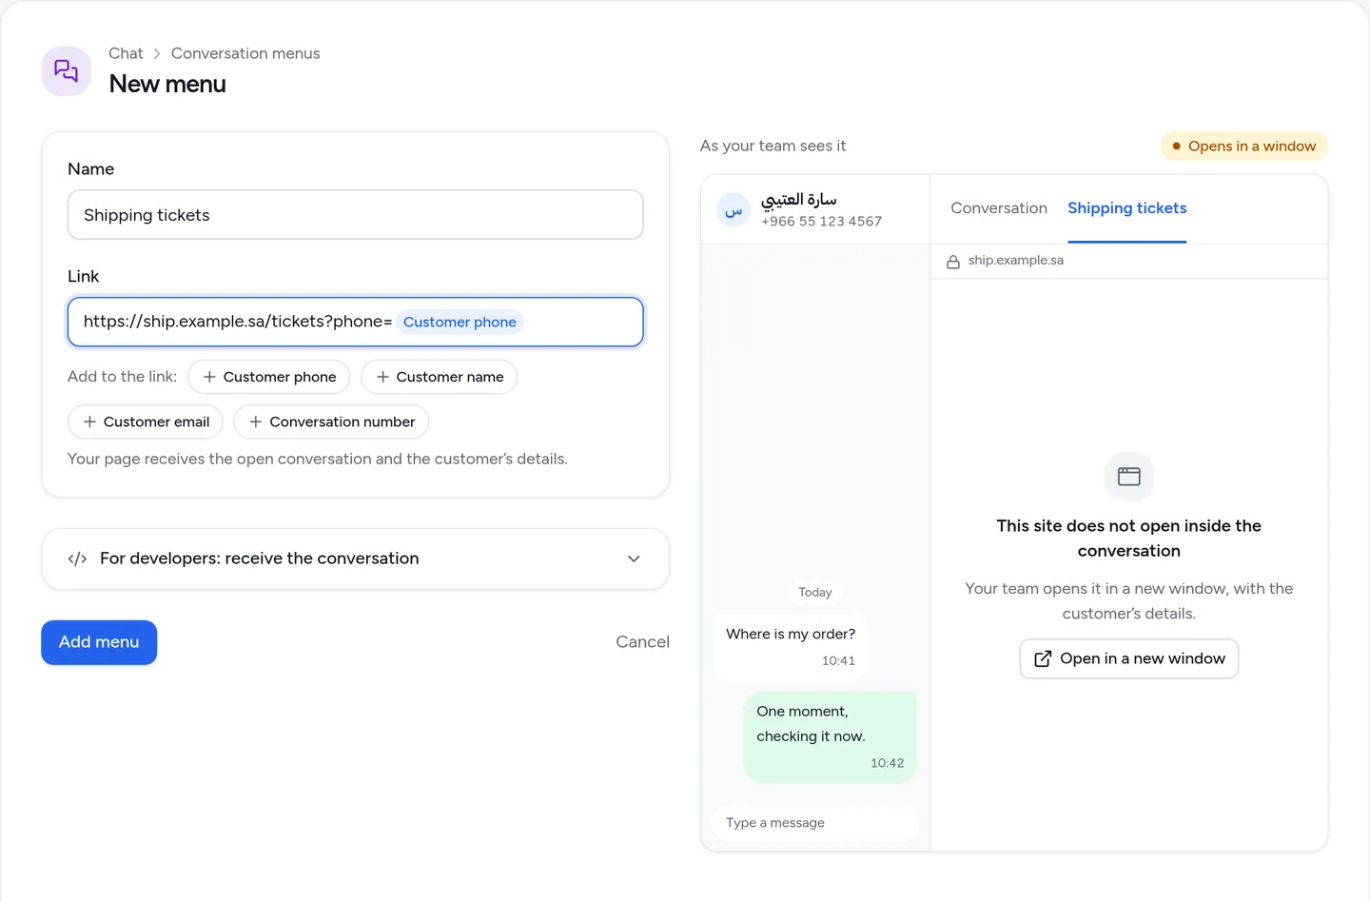
Task: Click the Type a message field
Action: pyautogui.click(x=815, y=823)
